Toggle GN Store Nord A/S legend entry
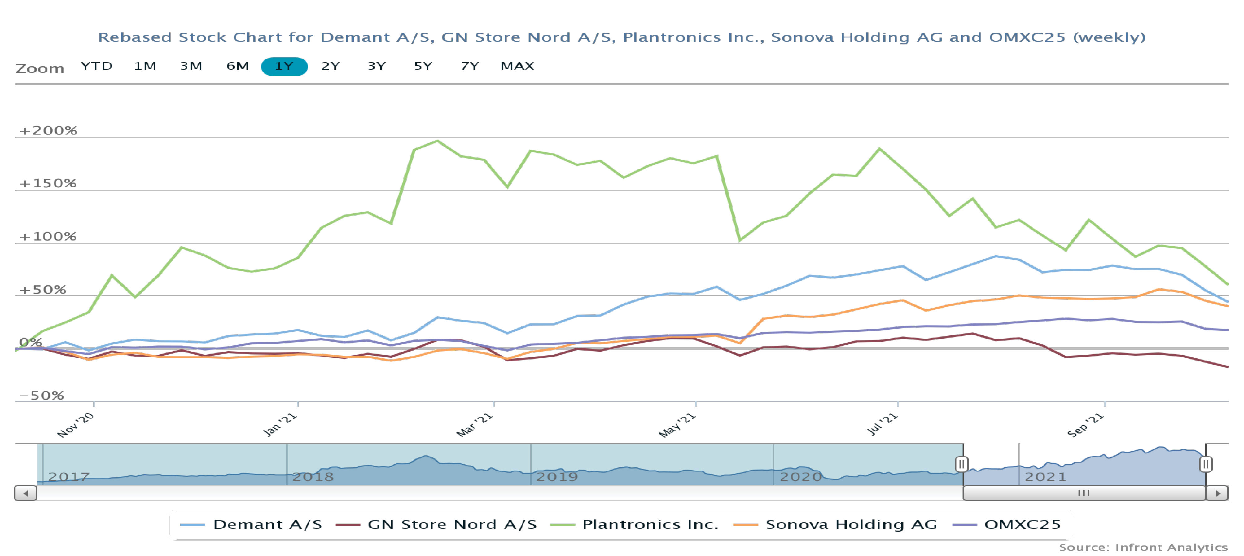The image size is (1244, 556). 452,525
